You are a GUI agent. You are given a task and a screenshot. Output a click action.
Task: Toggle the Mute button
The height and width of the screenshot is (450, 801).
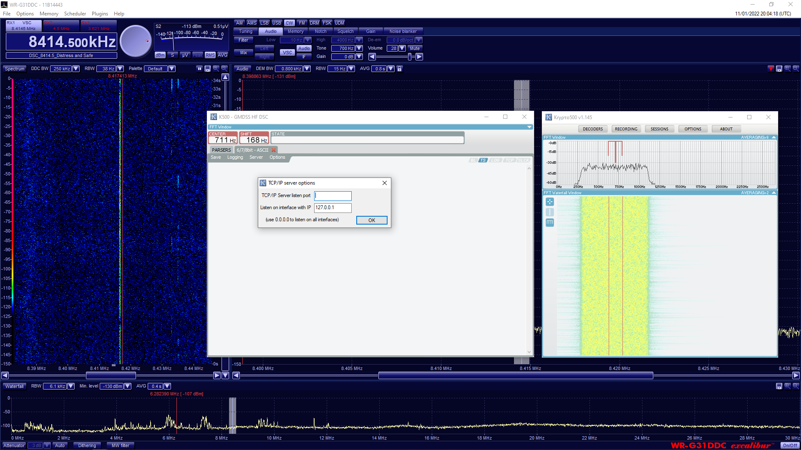[x=415, y=48]
